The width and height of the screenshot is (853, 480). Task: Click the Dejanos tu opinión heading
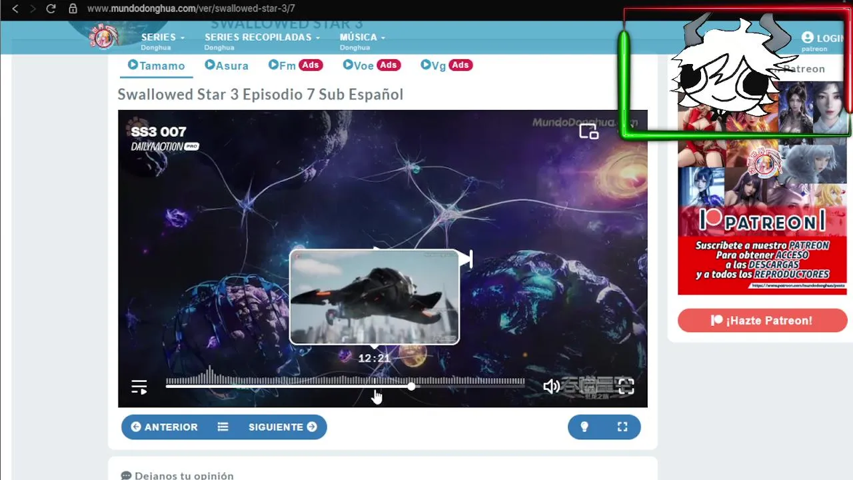tap(177, 475)
